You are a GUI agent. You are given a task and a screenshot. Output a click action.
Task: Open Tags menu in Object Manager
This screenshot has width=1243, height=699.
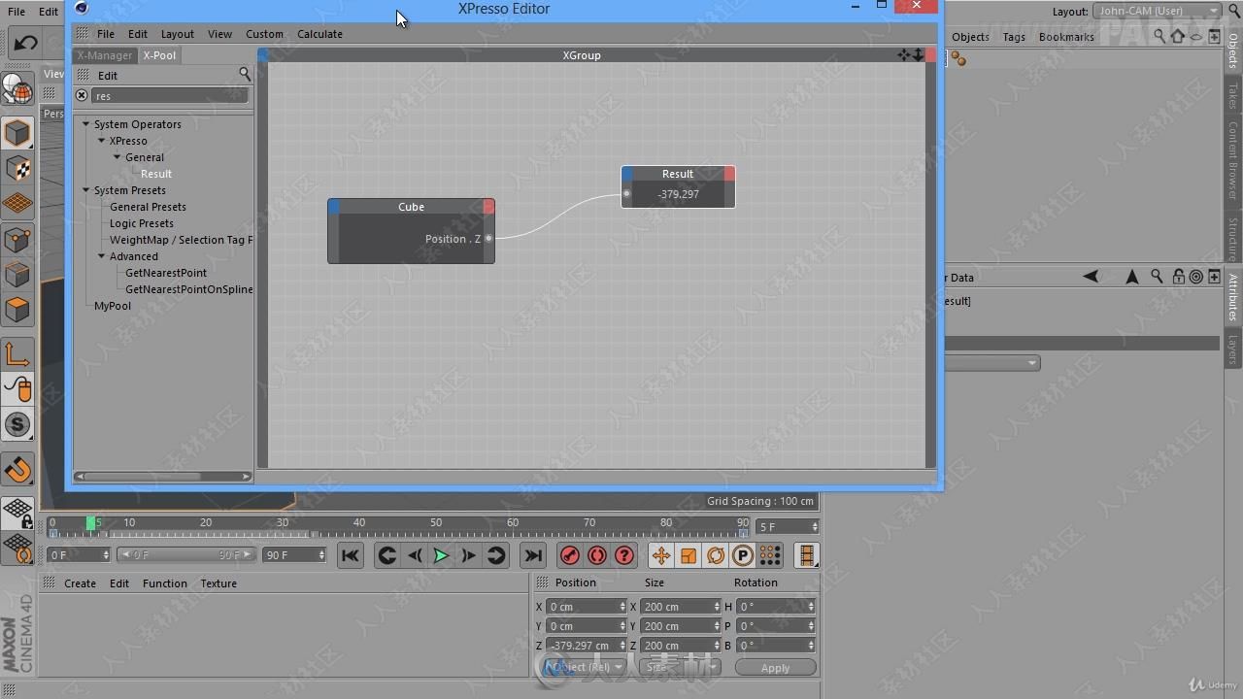pos(1014,37)
